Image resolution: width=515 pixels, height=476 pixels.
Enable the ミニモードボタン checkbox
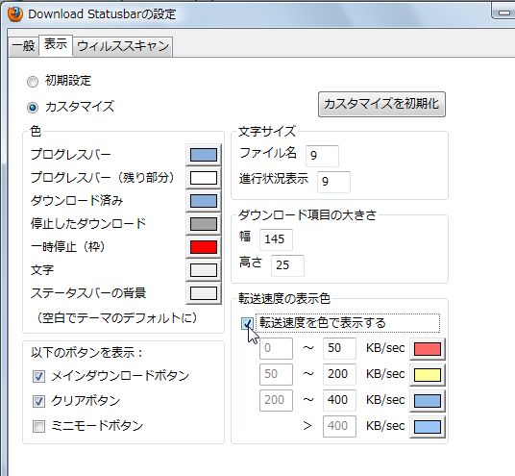tap(38, 426)
